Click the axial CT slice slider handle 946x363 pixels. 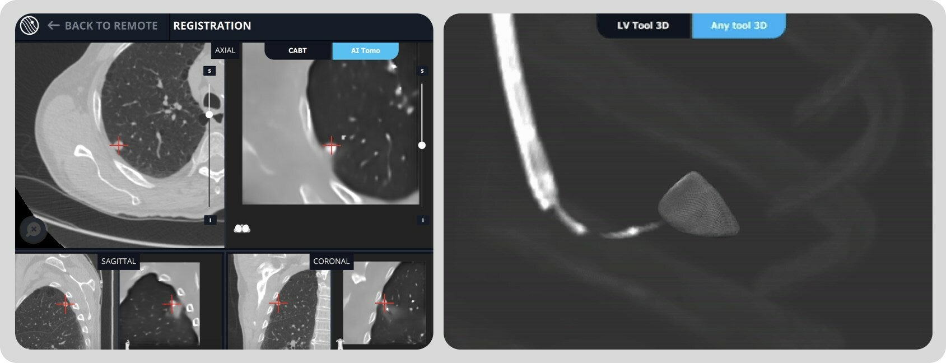coord(209,114)
